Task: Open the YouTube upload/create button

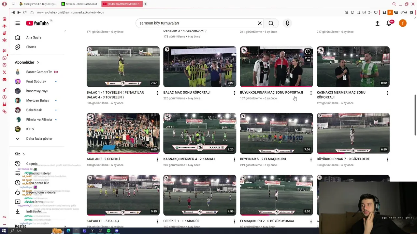Action: tap(377, 23)
